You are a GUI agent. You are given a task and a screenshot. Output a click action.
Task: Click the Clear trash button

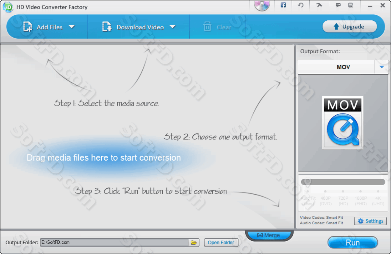[217, 27]
